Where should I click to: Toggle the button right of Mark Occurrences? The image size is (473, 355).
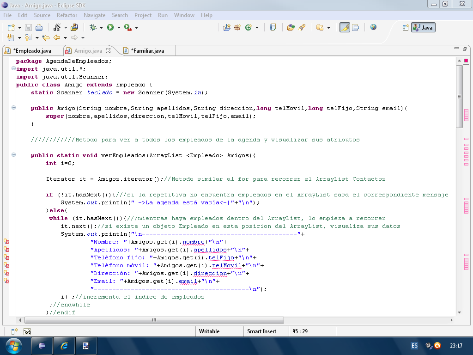[356, 27]
